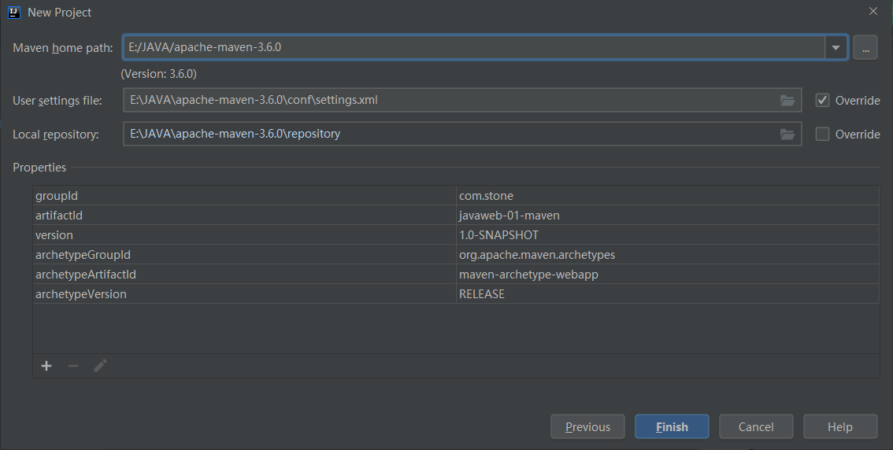Remove selected property with minus icon

[73, 366]
